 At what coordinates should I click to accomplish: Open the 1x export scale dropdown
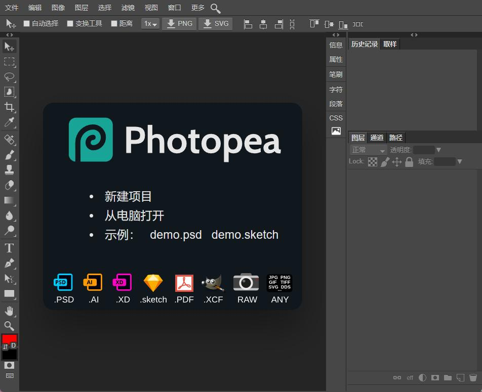pyautogui.click(x=150, y=24)
